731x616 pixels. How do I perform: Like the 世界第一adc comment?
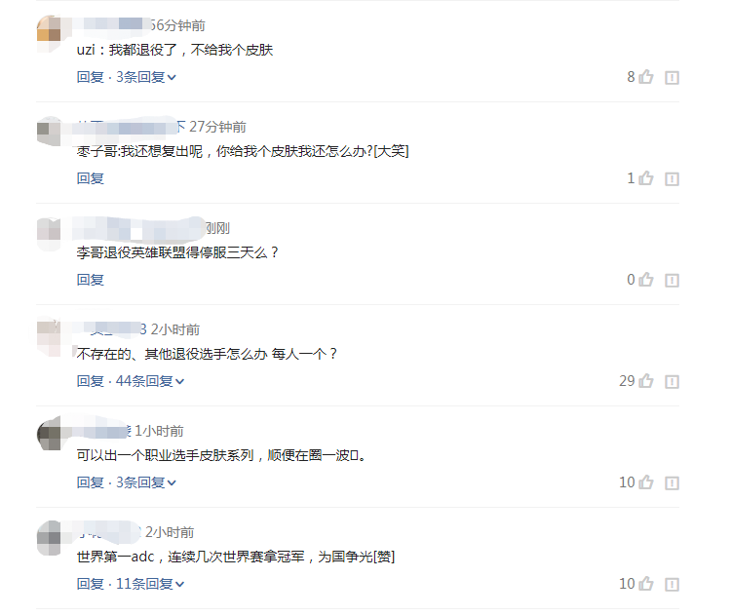(645, 584)
